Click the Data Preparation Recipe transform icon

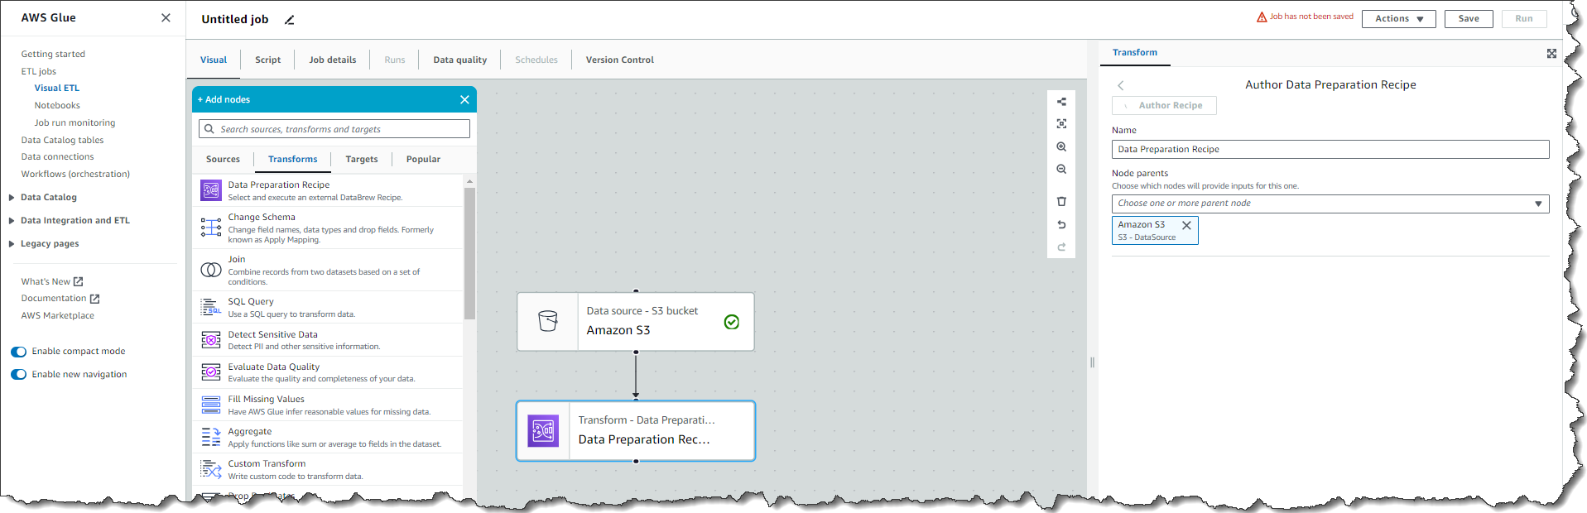coord(211,190)
